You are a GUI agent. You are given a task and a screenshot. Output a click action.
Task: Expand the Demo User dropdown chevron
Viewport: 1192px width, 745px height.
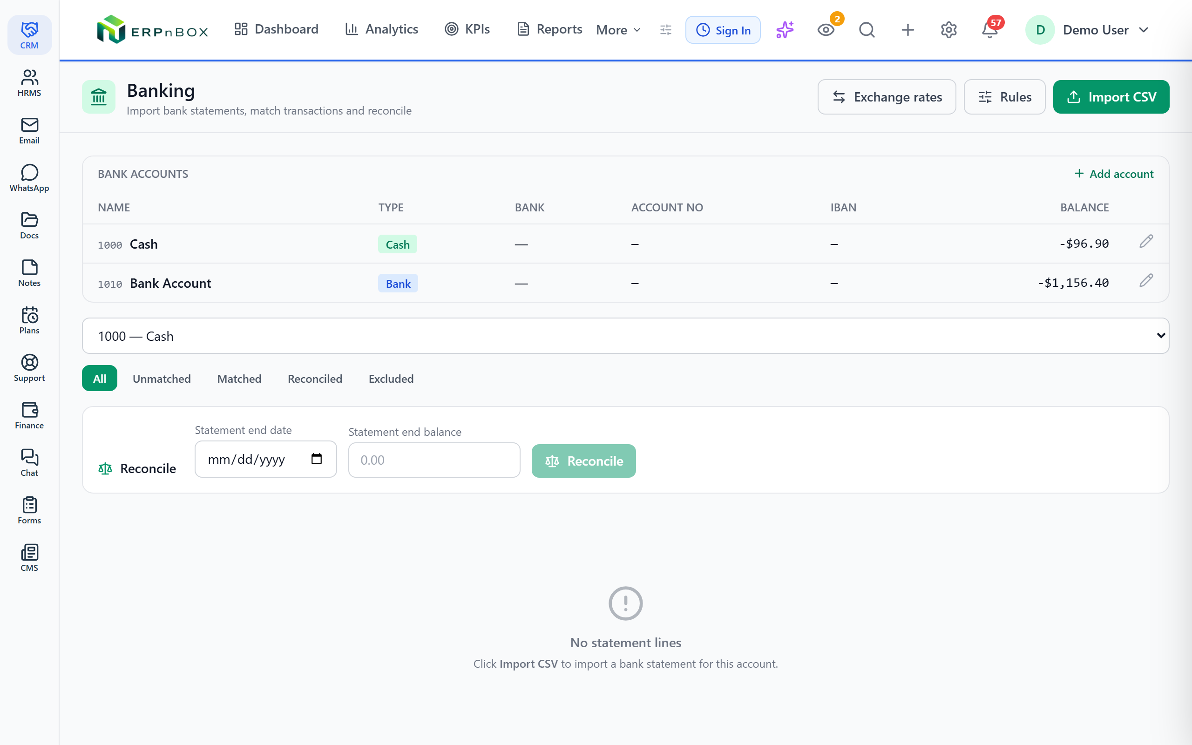pyautogui.click(x=1144, y=30)
